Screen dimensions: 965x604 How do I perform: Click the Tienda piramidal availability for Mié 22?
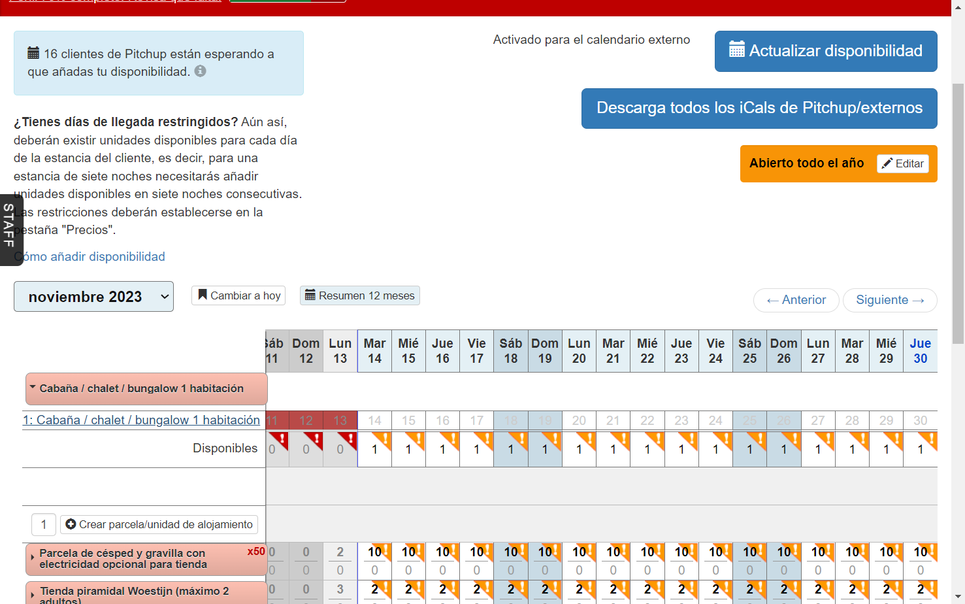click(x=647, y=590)
